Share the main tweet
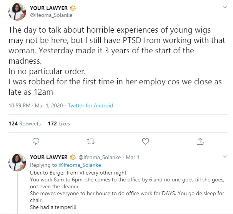The height and width of the screenshot is (214, 233). (200, 142)
